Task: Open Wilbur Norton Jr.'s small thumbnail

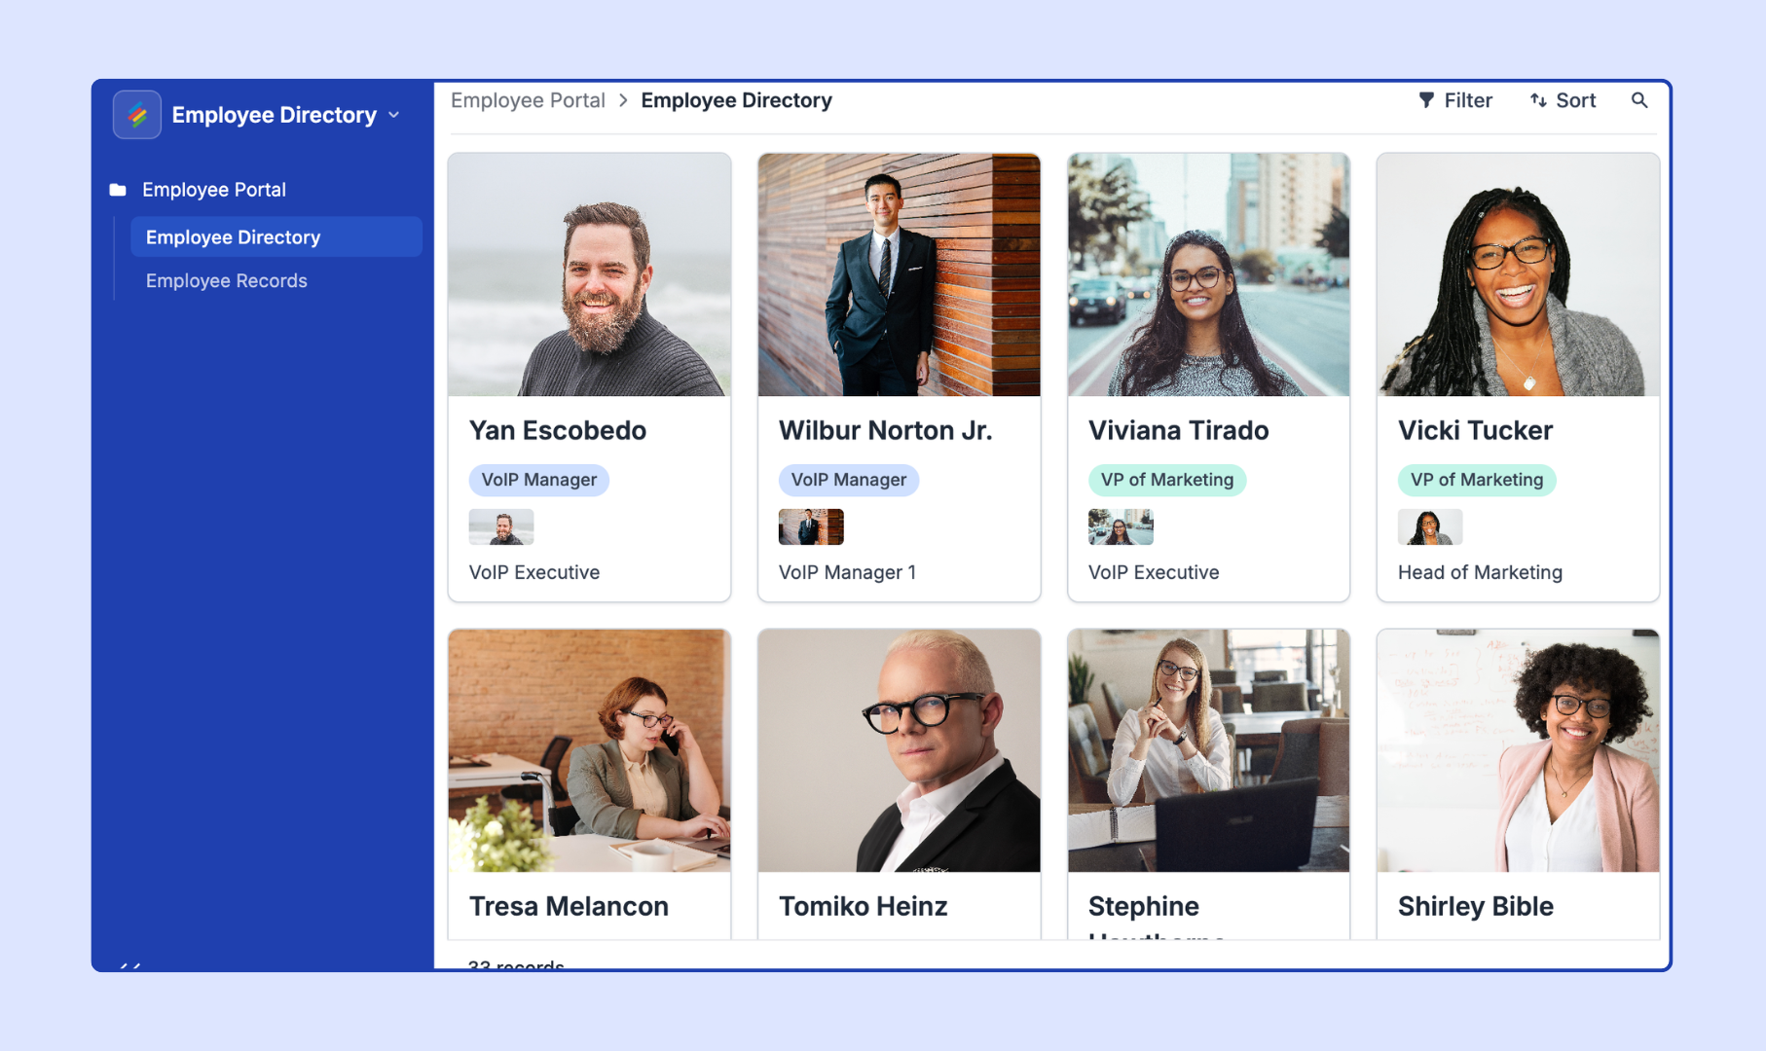Action: click(x=811, y=526)
